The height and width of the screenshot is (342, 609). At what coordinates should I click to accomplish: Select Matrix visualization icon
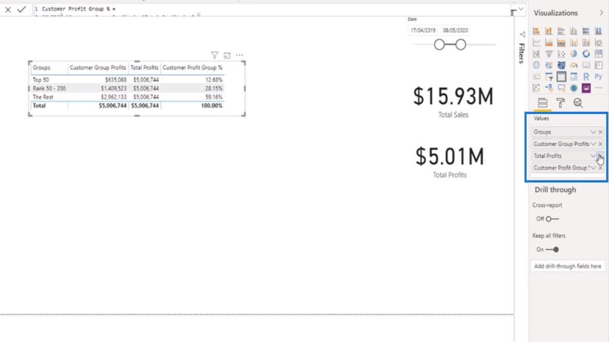[574, 77]
